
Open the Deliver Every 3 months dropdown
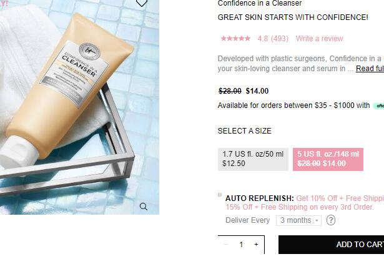[298, 220]
